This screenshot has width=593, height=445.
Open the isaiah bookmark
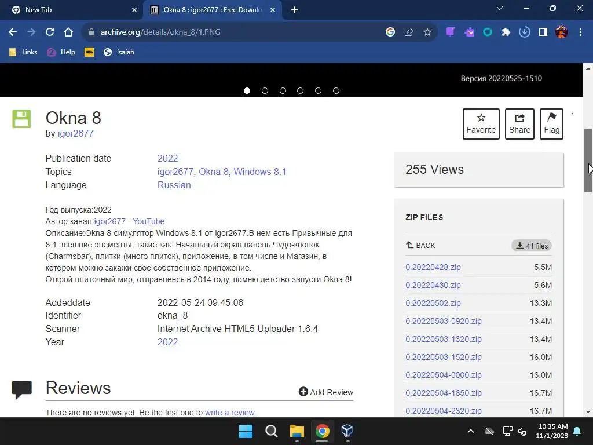[119, 52]
